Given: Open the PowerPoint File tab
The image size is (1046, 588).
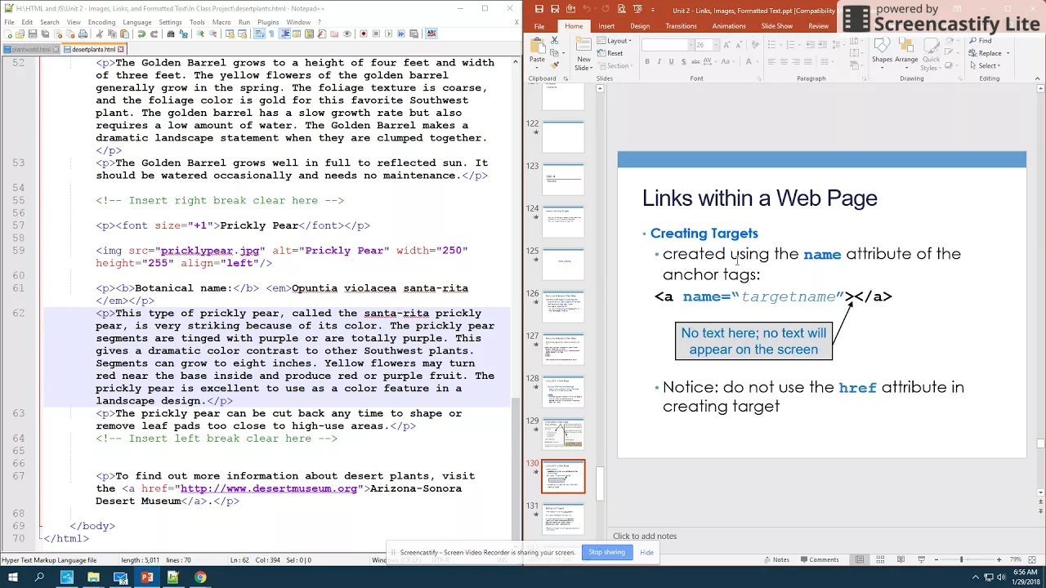Looking at the screenshot, I should click(539, 26).
